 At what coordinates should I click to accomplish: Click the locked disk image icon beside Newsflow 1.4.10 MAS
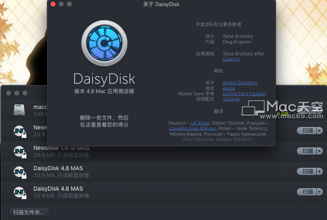pos(20,152)
